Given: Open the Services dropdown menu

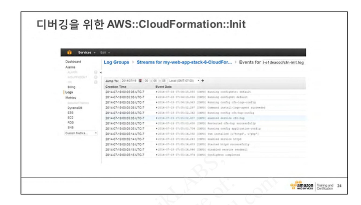Looking at the screenshot, I should pos(87,52).
